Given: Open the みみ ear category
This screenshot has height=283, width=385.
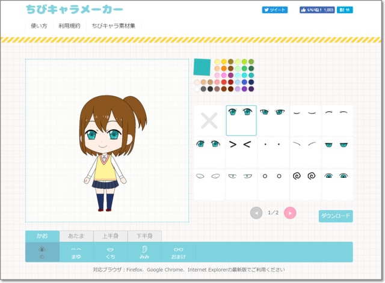Looking at the screenshot, I should coord(144,252).
